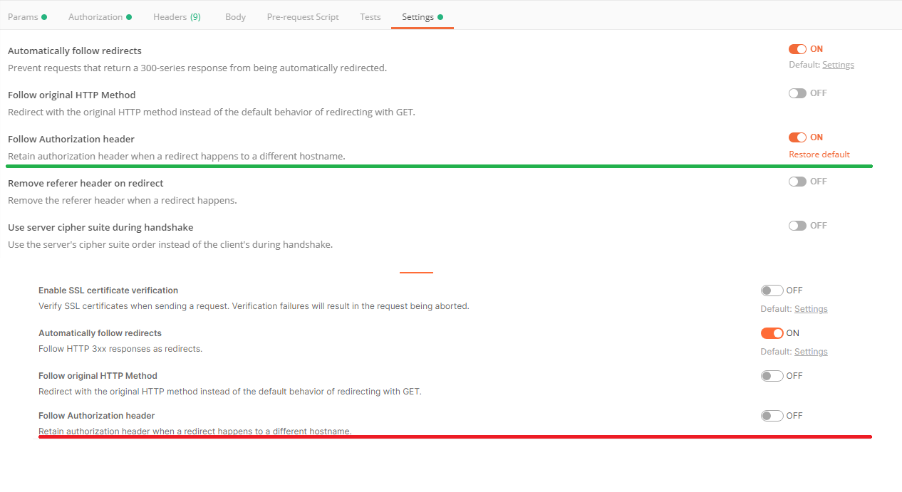Click 'Remove referer header on redirect' heading

[x=85, y=183]
